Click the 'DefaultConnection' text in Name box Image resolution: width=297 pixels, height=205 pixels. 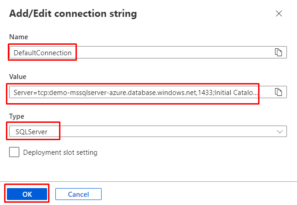click(43, 53)
